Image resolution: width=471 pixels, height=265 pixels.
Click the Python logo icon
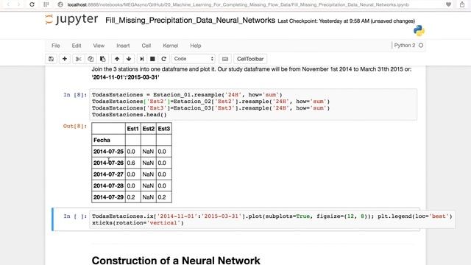point(419,31)
